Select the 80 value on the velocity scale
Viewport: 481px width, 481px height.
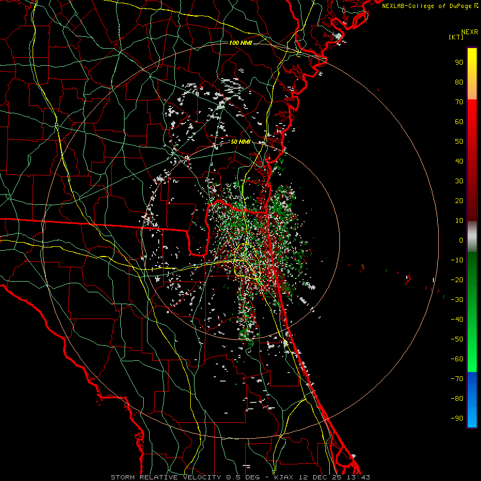[x=459, y=82]
